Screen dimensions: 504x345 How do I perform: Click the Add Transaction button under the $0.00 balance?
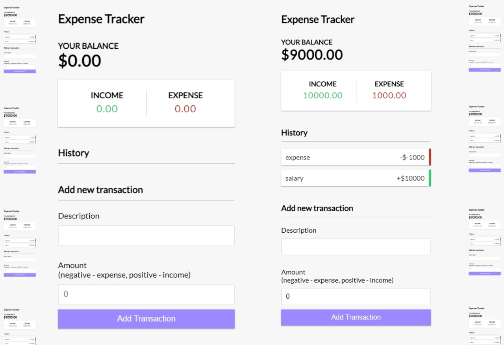pos(146,319)
